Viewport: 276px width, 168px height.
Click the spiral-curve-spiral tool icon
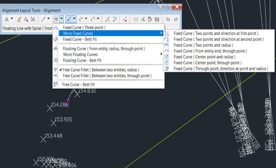pos(81,19)
